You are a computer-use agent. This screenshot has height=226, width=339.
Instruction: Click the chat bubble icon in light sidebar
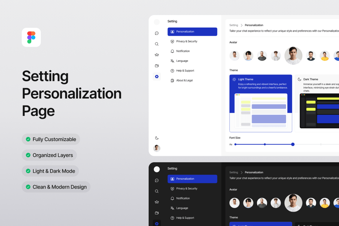point(157,33)
